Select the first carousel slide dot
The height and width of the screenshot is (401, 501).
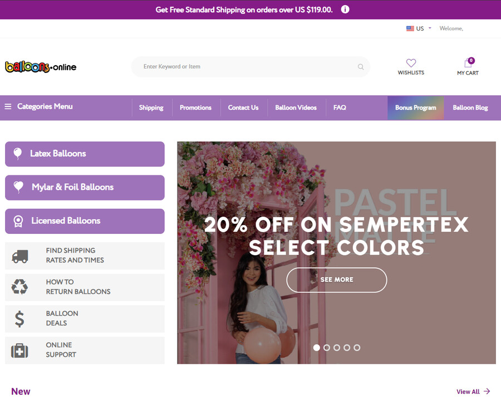click(x=317, y=348)
